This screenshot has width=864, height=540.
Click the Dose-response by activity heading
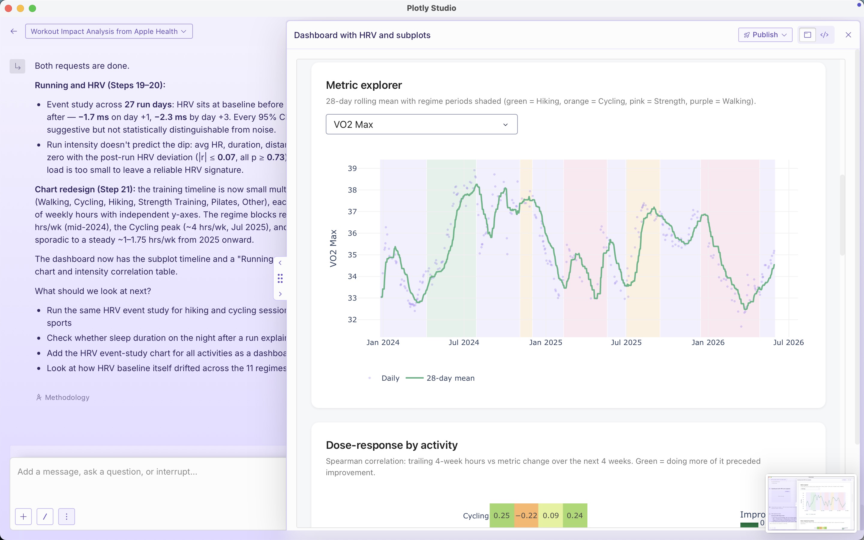click(x=392, y=445)
